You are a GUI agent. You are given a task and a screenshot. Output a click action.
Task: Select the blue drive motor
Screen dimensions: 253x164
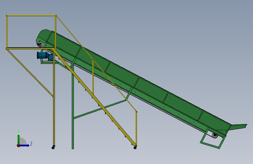[x=45, y=56]
